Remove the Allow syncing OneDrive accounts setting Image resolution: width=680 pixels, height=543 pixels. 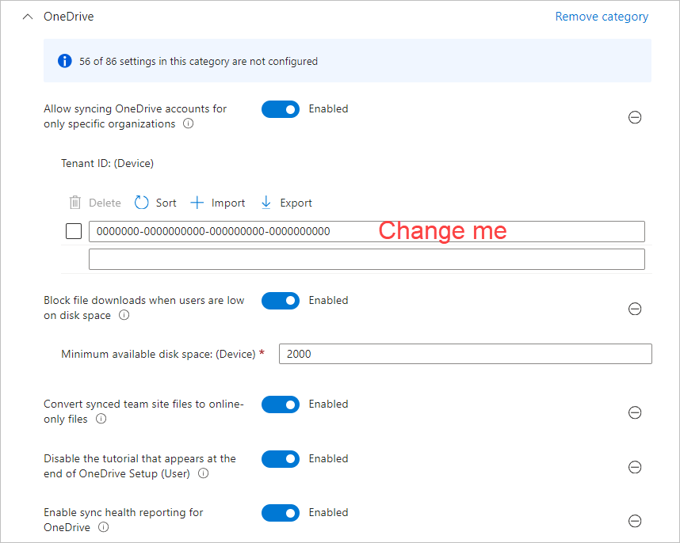pyautogui.click(x=635, y=117)
